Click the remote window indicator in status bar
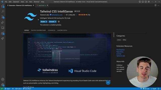The image size is (161, 90). [2, 89]
